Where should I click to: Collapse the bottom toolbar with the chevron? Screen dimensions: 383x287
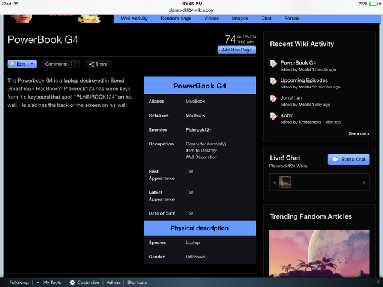click(378, 282)
